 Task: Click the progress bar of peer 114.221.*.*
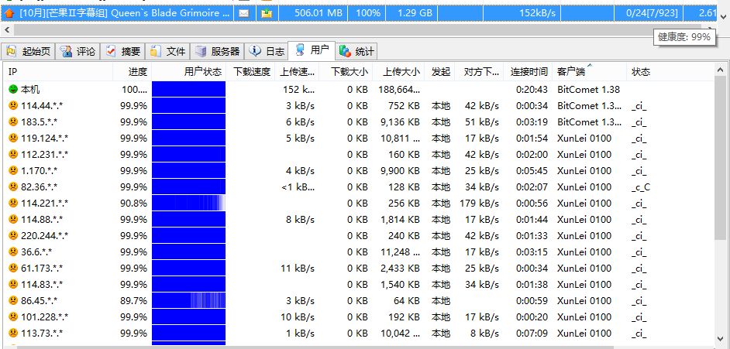tap(188, 204)
